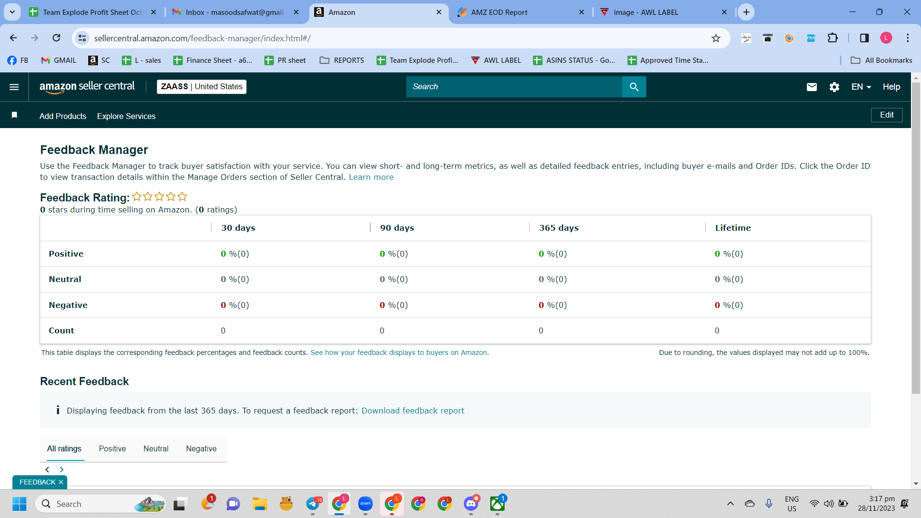Open the FBA extension icon
The image size is (921, 518).
(811, 38)
